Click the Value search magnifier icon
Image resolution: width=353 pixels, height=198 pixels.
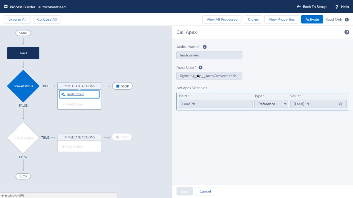pos(340,104)
